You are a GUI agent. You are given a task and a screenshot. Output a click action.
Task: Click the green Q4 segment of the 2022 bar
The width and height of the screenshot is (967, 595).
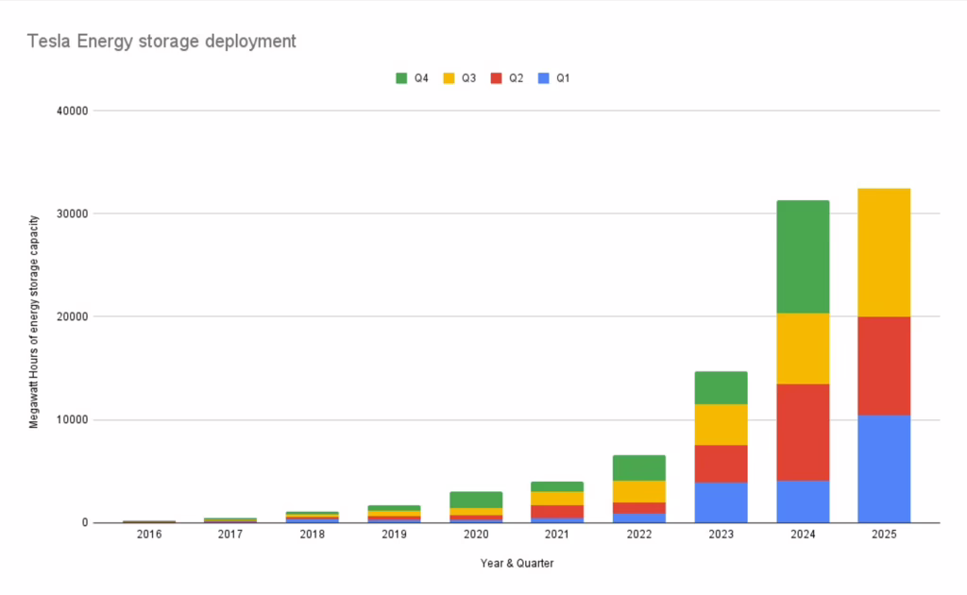638,467
